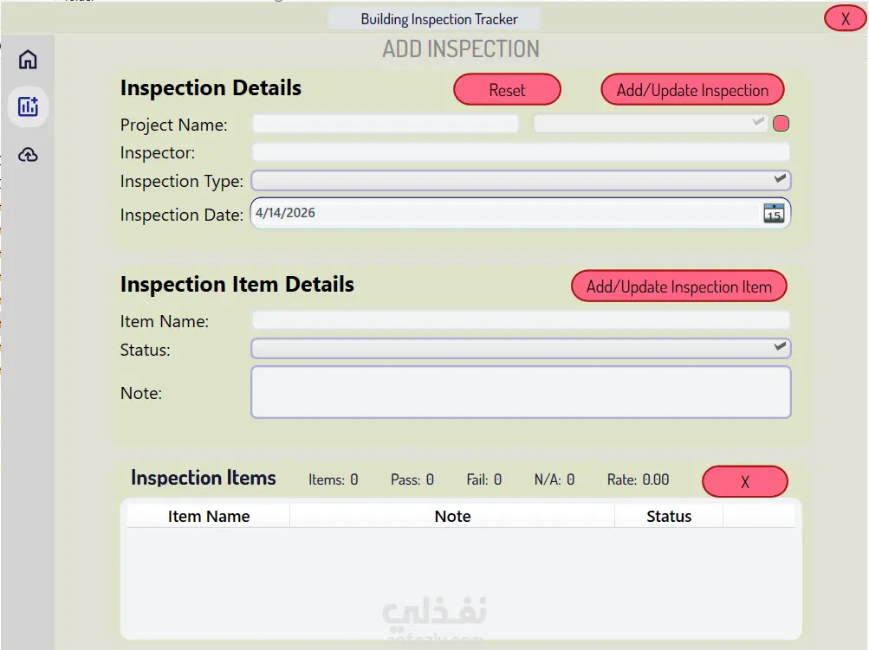Expand the Inspection Type dropdown
This screenshot has width=869, height=650.
pyautogui.click(x=780, y=180)
